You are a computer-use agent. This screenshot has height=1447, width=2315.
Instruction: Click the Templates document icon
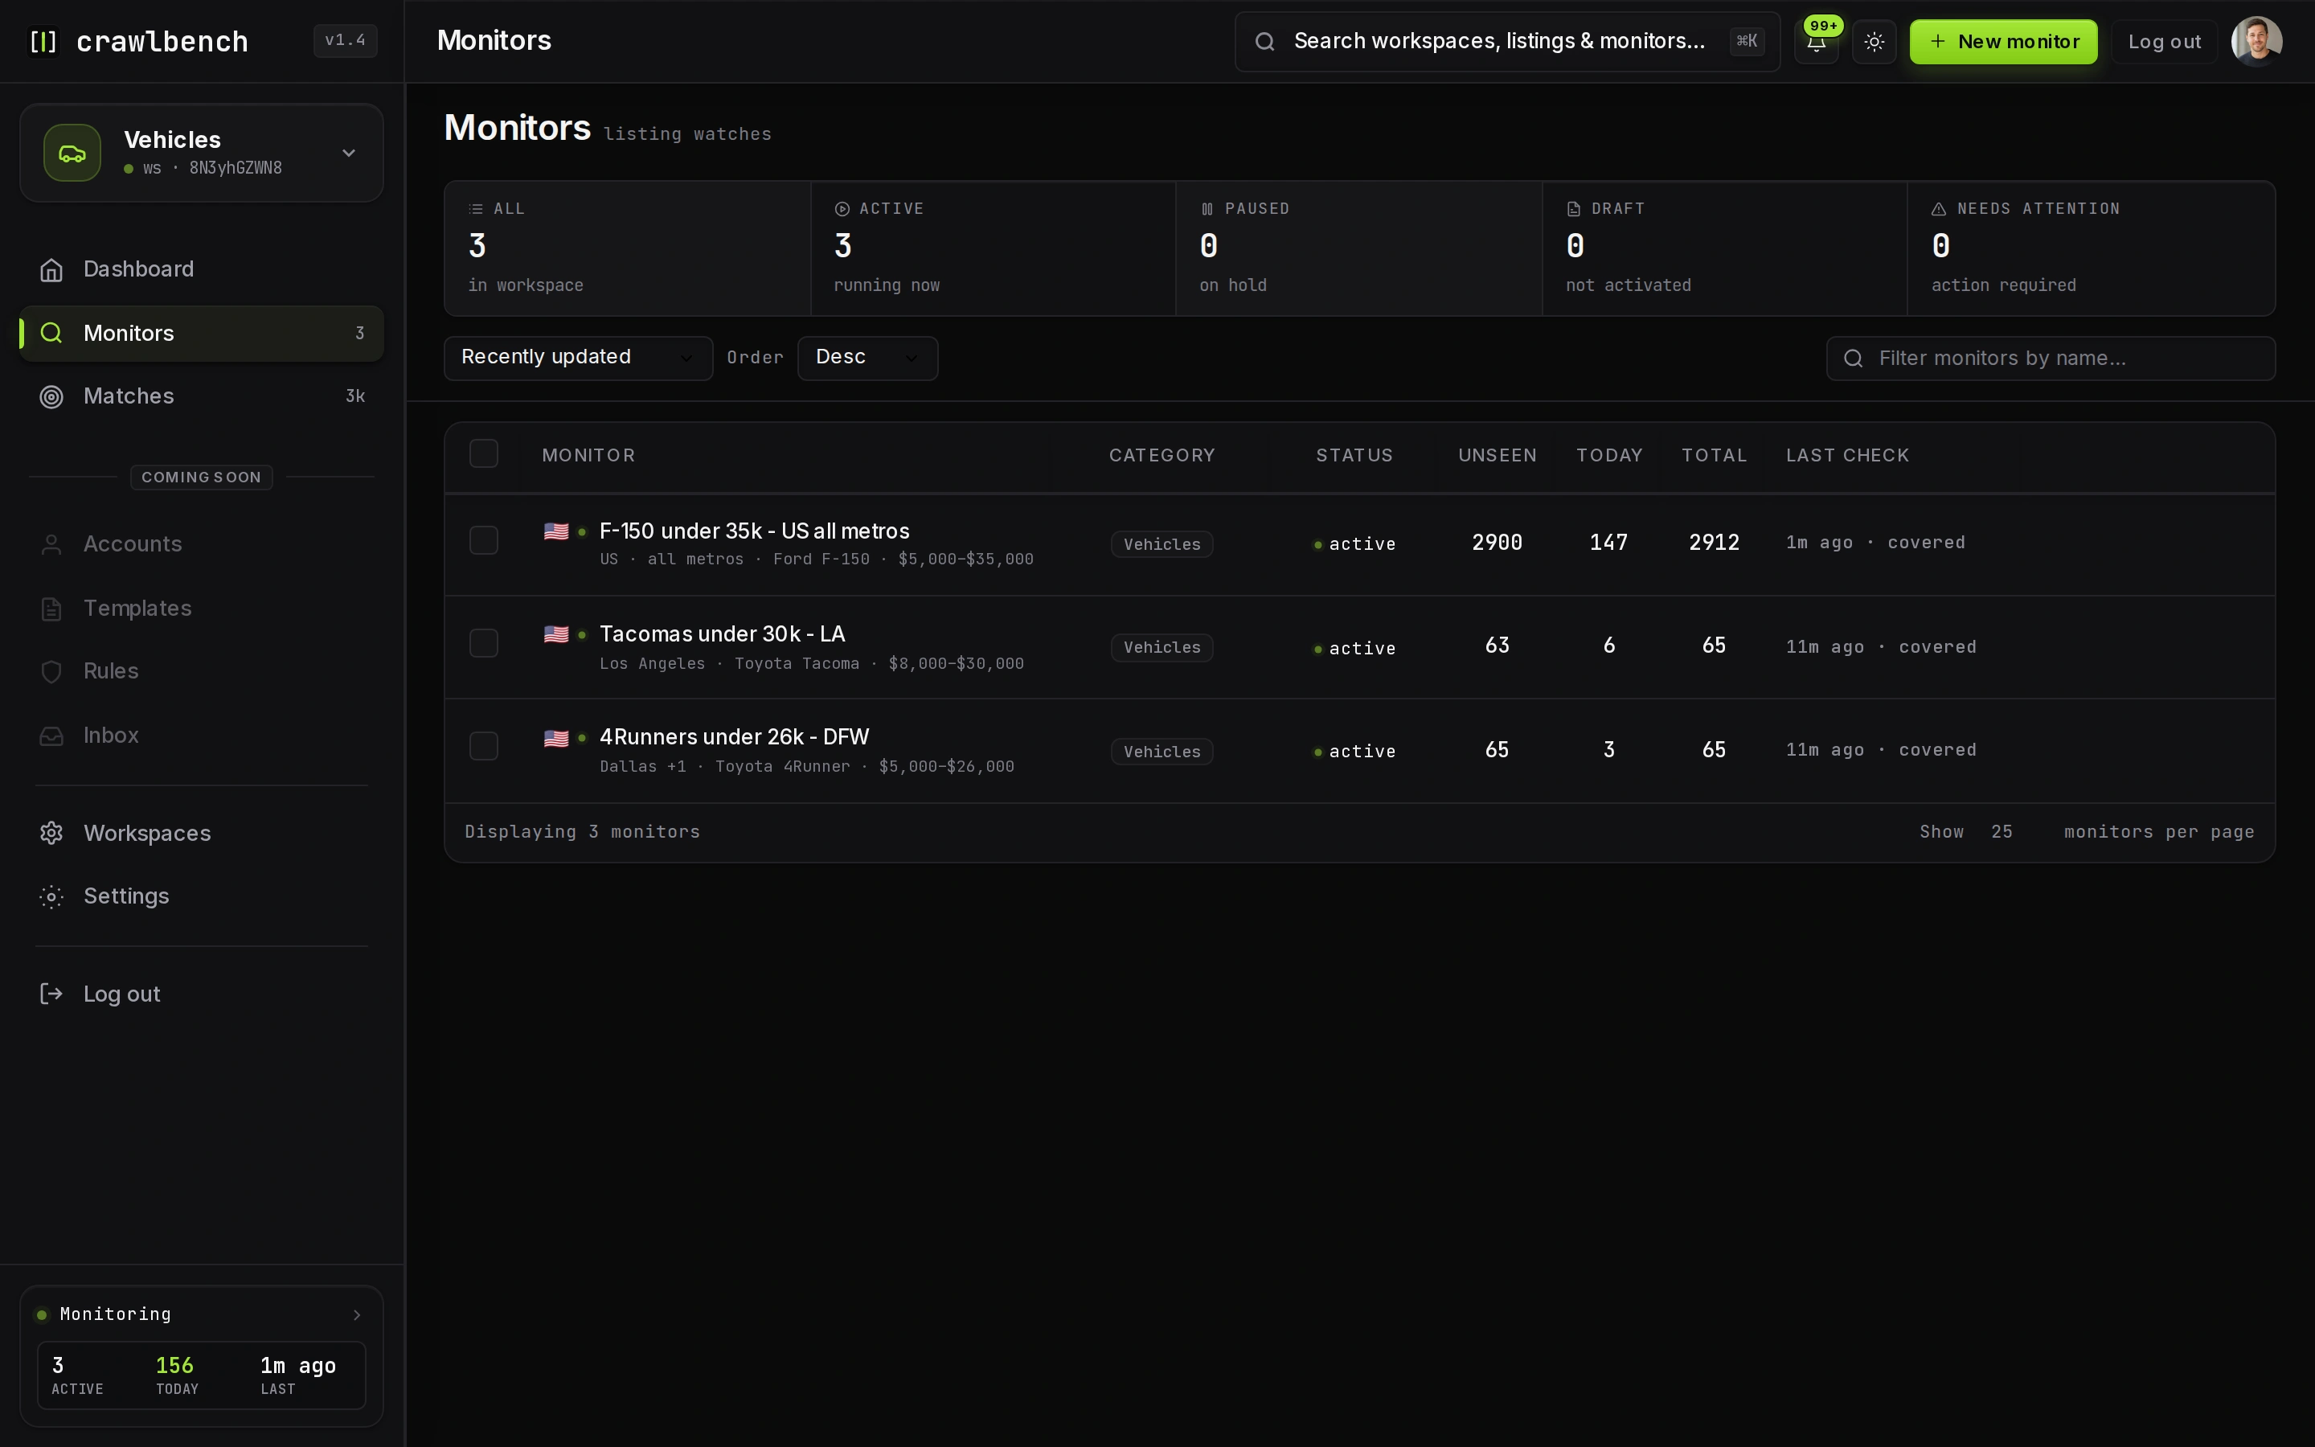51,609
